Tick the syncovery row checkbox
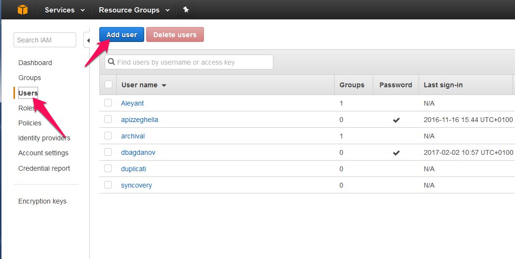 108,185
